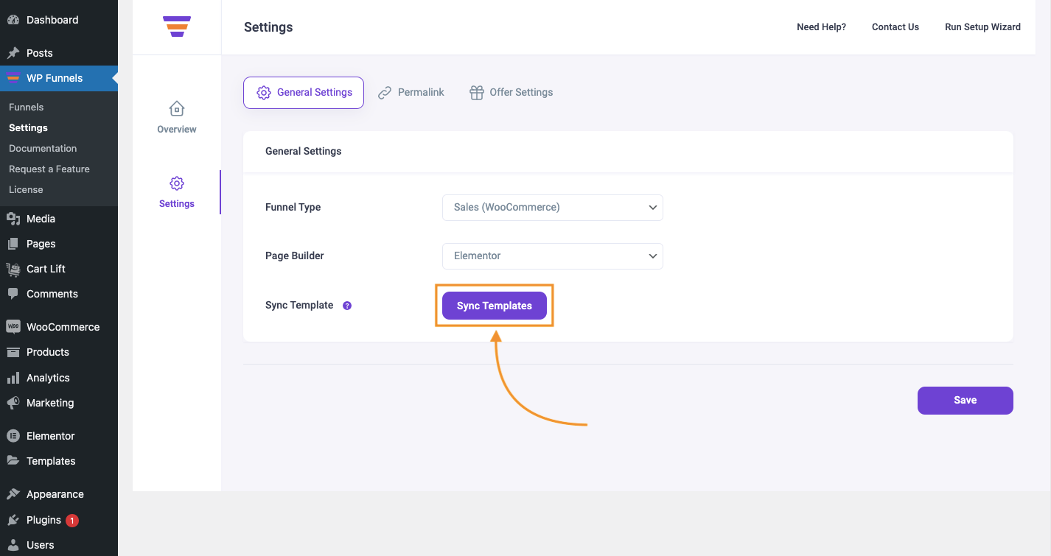
Task: Click the Cart Lift cart icon
Action: (13, 269)
